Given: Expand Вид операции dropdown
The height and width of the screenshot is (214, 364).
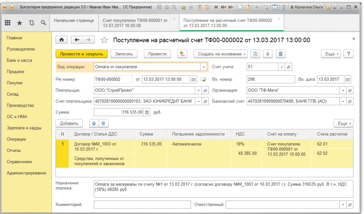Looking at the screenshot, I should [203, 67].
